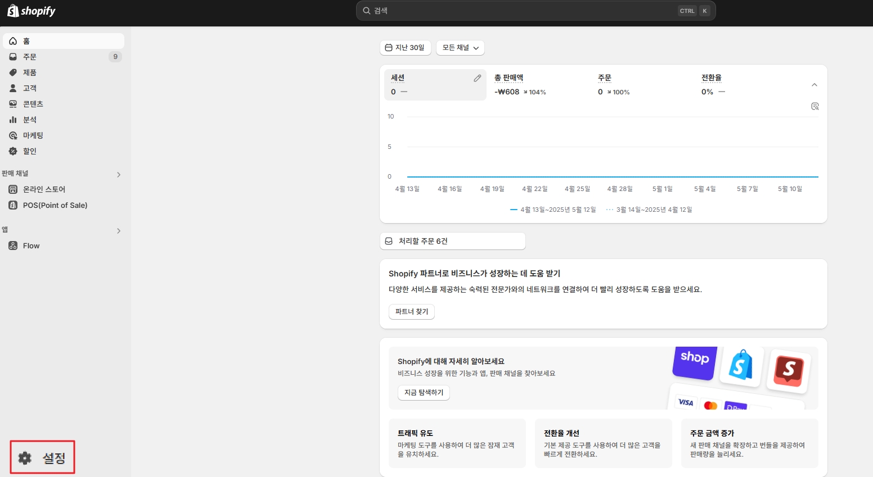Go to 마케팅 in sidebar
Image resolution: width=873 pixels, height=477 pixels.
(x=33, y=135)
